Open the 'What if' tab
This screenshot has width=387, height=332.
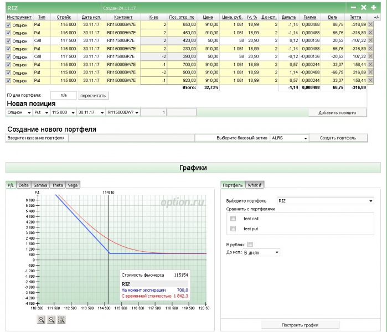pos(255,185)
